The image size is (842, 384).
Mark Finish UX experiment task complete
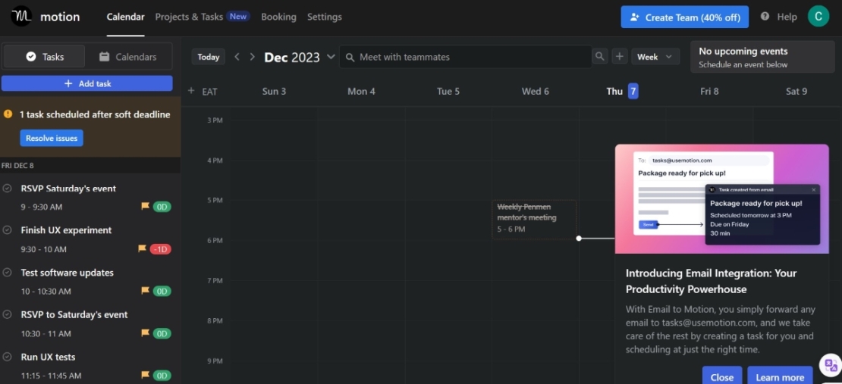8,230
